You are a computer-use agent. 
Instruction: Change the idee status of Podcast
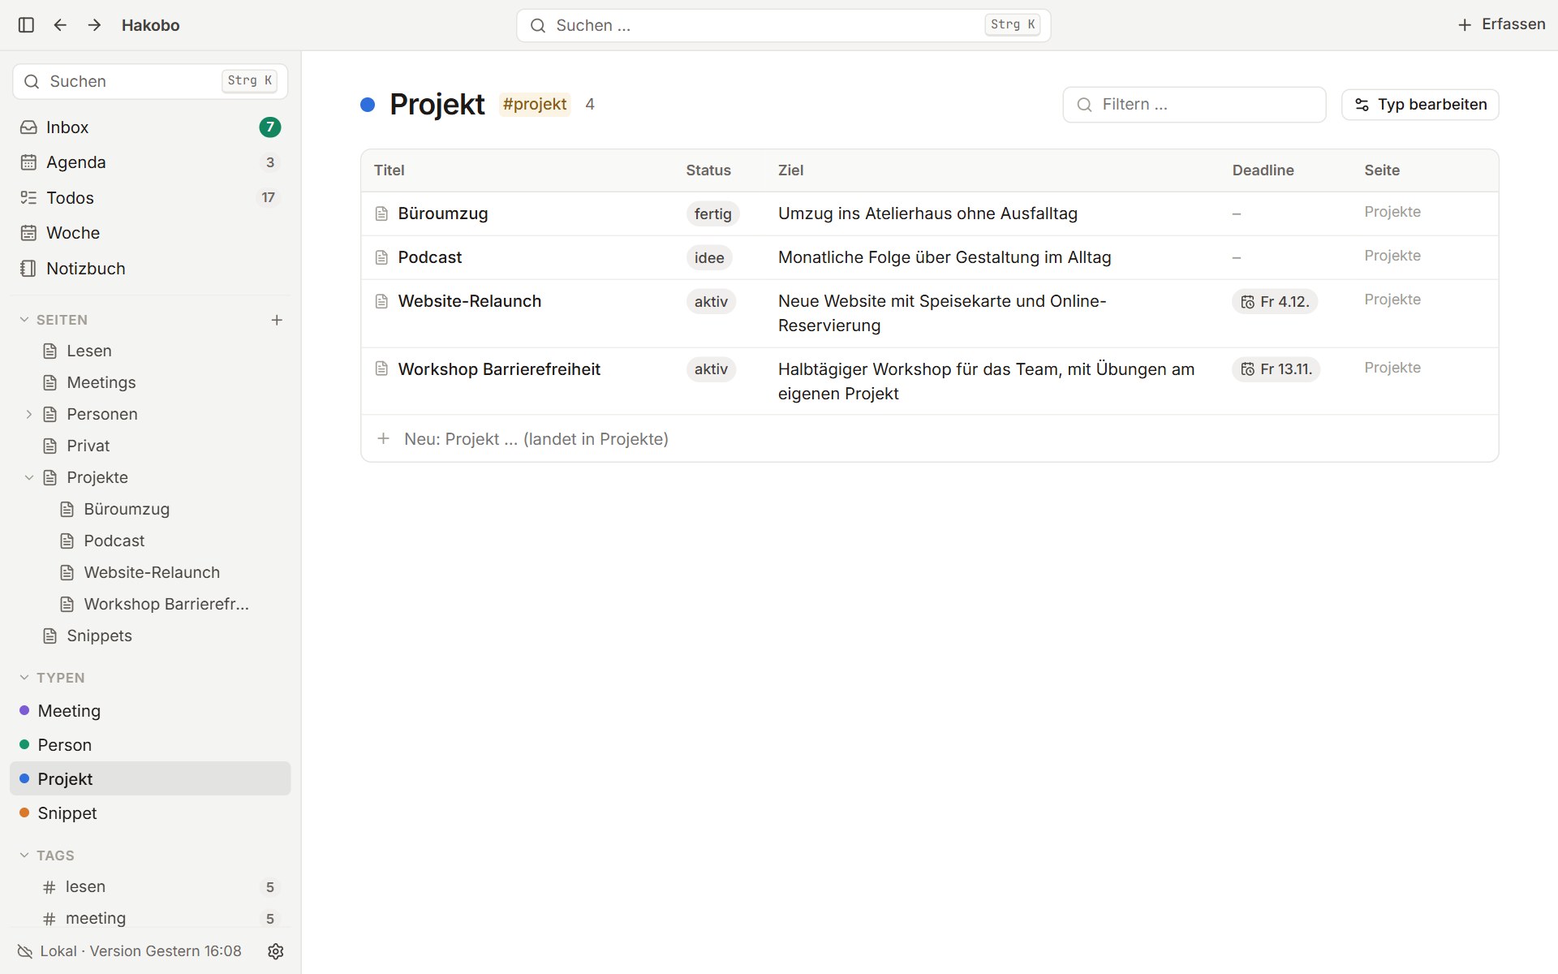pyautogui.click(x=709, y=258)
